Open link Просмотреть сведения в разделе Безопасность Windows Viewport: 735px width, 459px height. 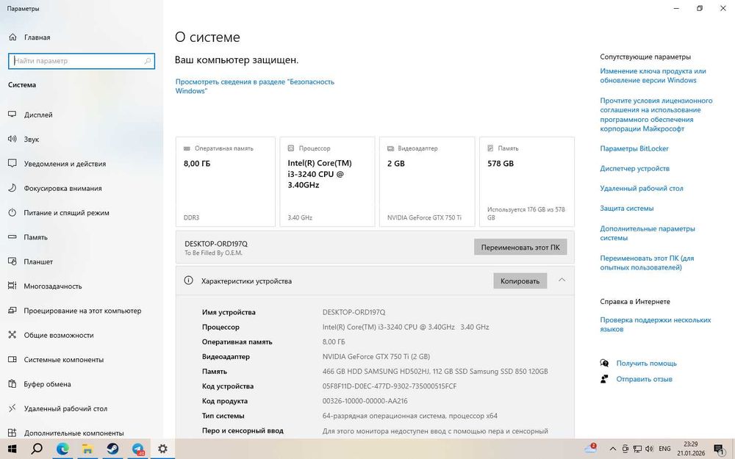click(x=254, y=86)
